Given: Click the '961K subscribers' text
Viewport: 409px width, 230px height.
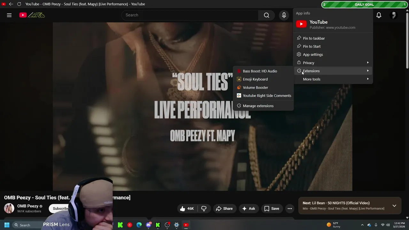Looking at the screenshot, I should pos(29,211).
